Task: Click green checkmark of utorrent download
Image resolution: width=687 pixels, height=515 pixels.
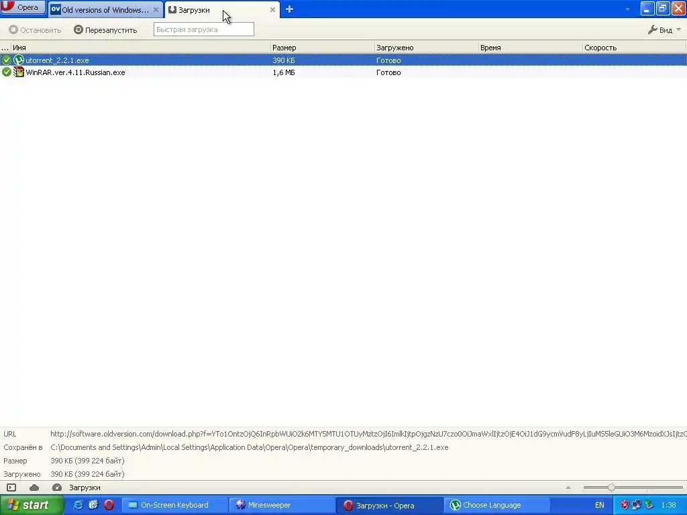Action: point(6,60)
